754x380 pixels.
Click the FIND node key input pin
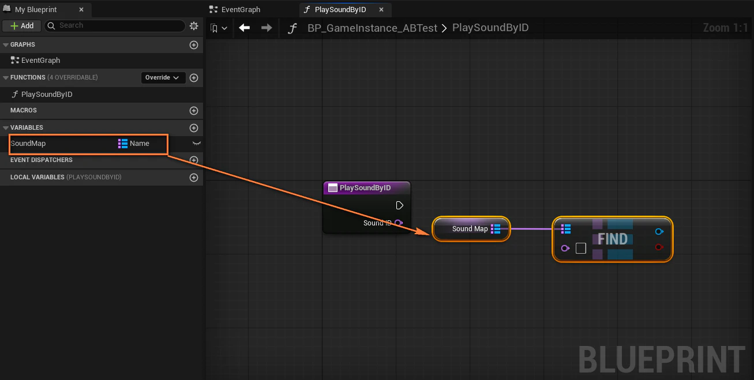click(565, 248)
